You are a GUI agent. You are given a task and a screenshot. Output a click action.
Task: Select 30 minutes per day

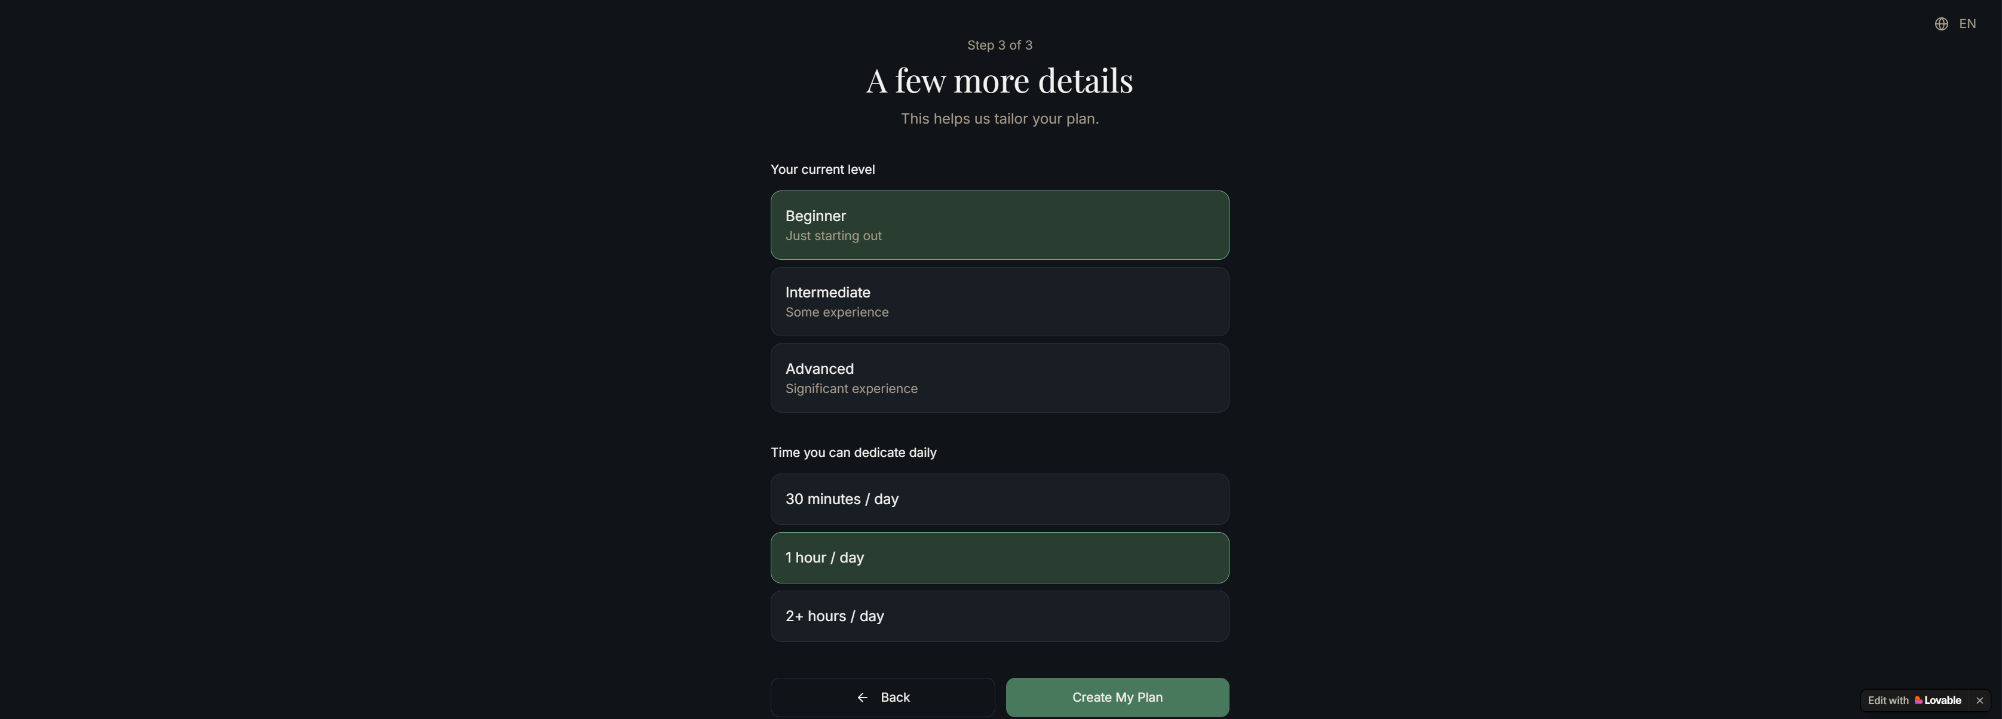coord(1000,499)
